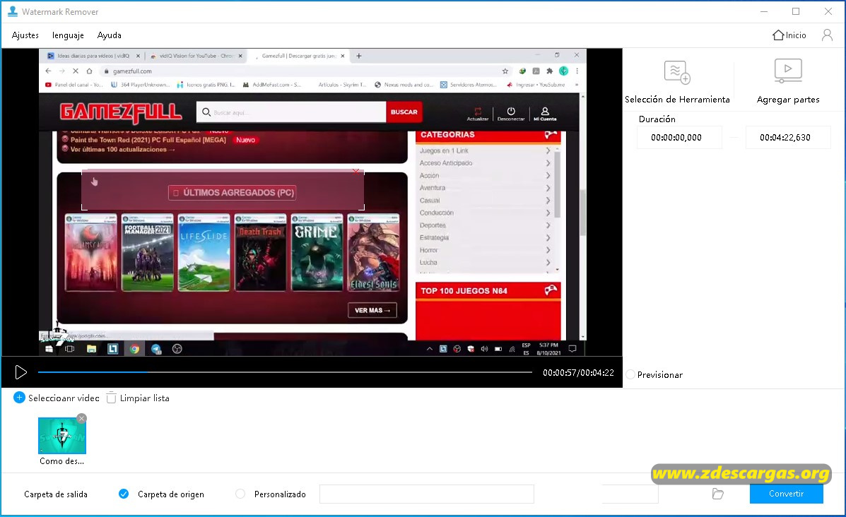Click the Limpiar lista trash icon
The height and width of the screenshot is (517, 846).
pyautogui.click(x=111, y=398)
